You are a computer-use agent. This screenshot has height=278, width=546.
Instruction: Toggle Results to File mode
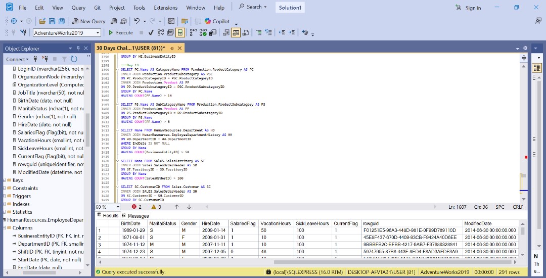[x=246, y=32]
